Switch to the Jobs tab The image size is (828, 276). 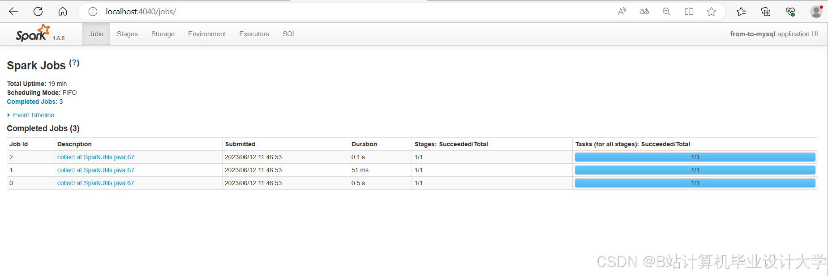96,34
